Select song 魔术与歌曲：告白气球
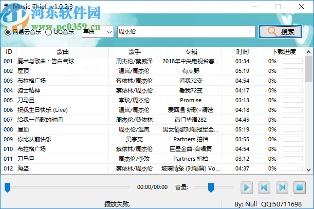The width and height of the screenshot is (314, 209). tap(46, 61)
